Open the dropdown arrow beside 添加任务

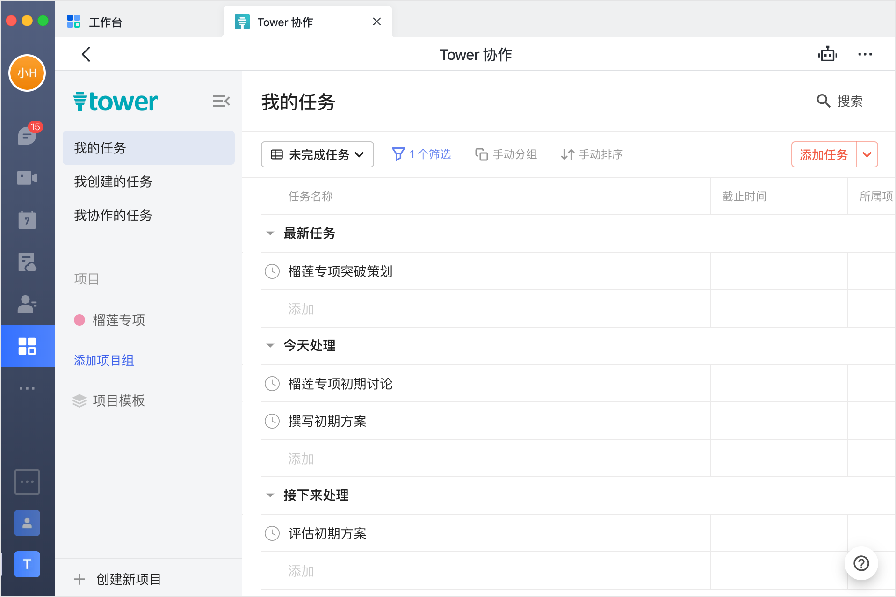867,154
